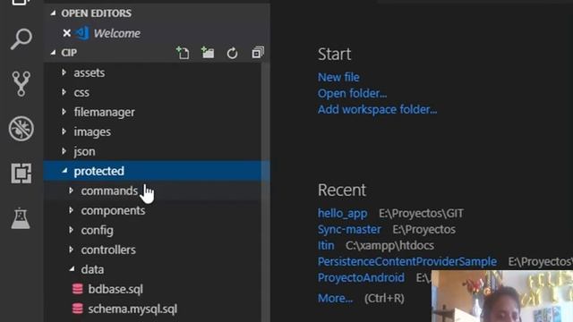Select the Welcome open editor entry
The width and height of the screenshot is (573, 322).
[158, 33]
